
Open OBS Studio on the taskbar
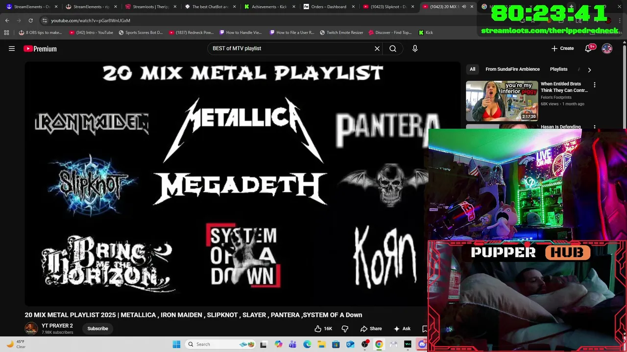(x=365, y=344)
